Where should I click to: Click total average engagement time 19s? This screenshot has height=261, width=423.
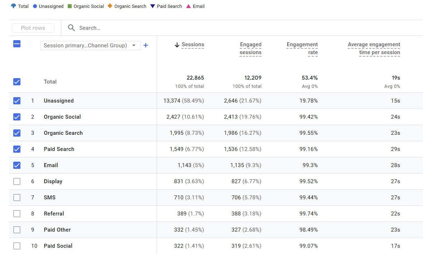tap(396, 78)
